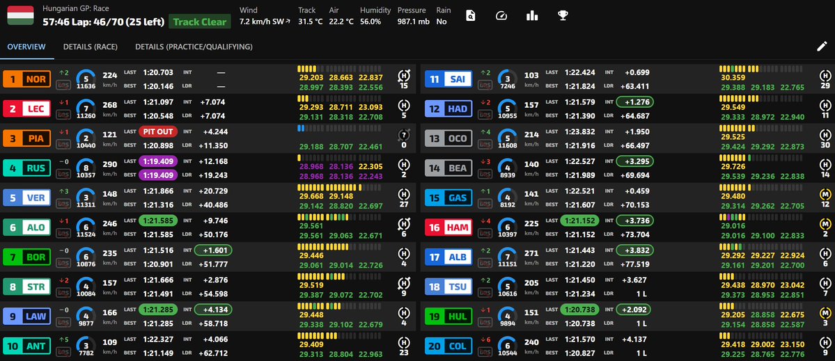Click ALB's interval +3.832
The width and height of the screenshot is (835, 361).
634,250
